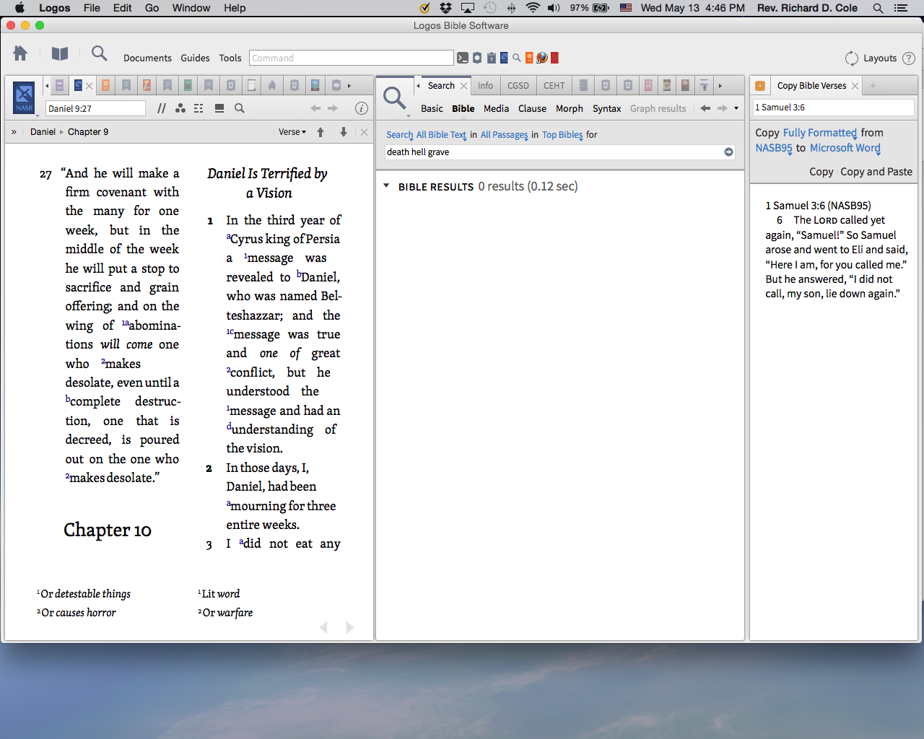Open the terminal command shortcut icon
Image resolution: width=924 pixels, height=739 pixels.
(x=463, y=58)
